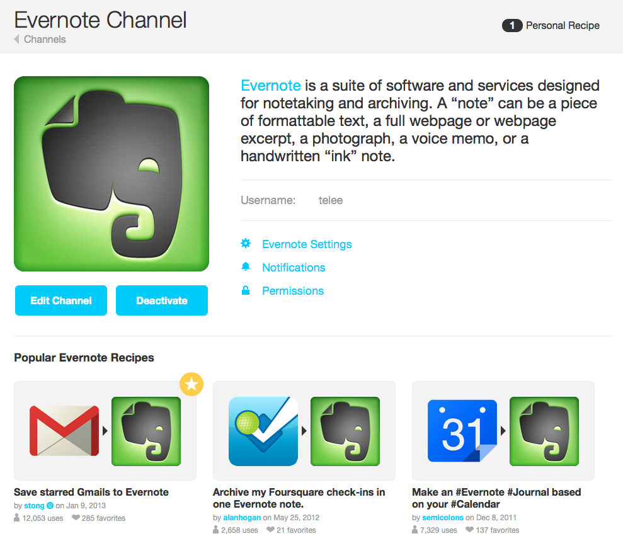Viewport: 623px width, 553px height.
Task: Click the Gmail icon in first recipe
Action: 64,431
